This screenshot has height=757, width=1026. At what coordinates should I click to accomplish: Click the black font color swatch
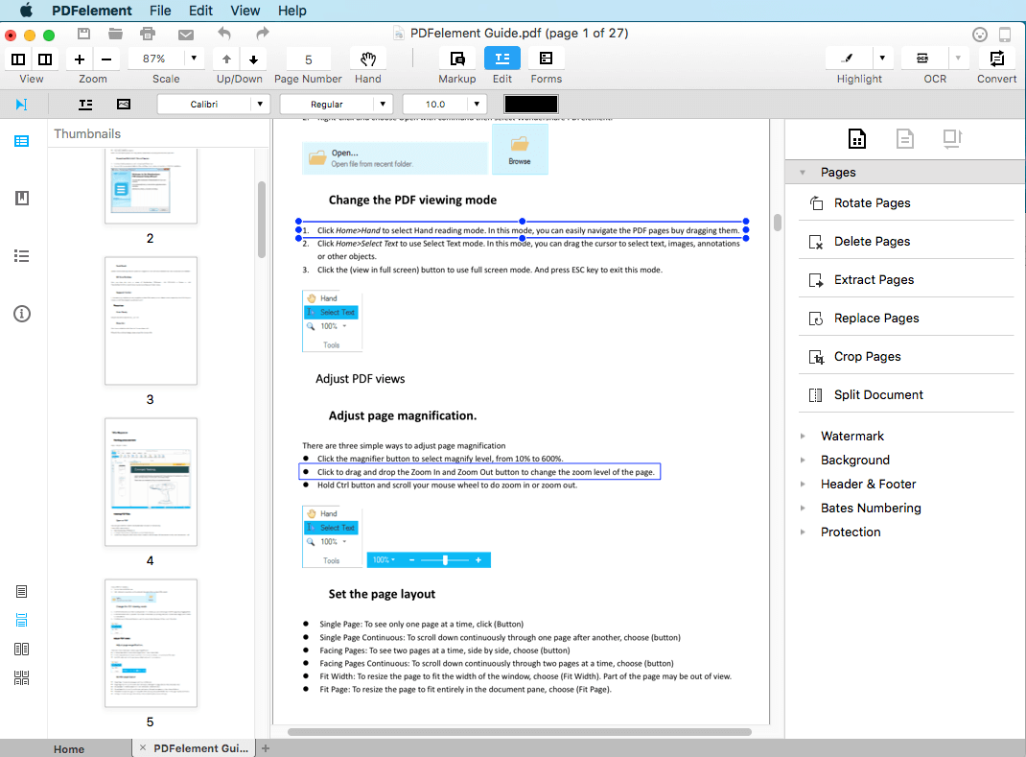coord(531,104)
